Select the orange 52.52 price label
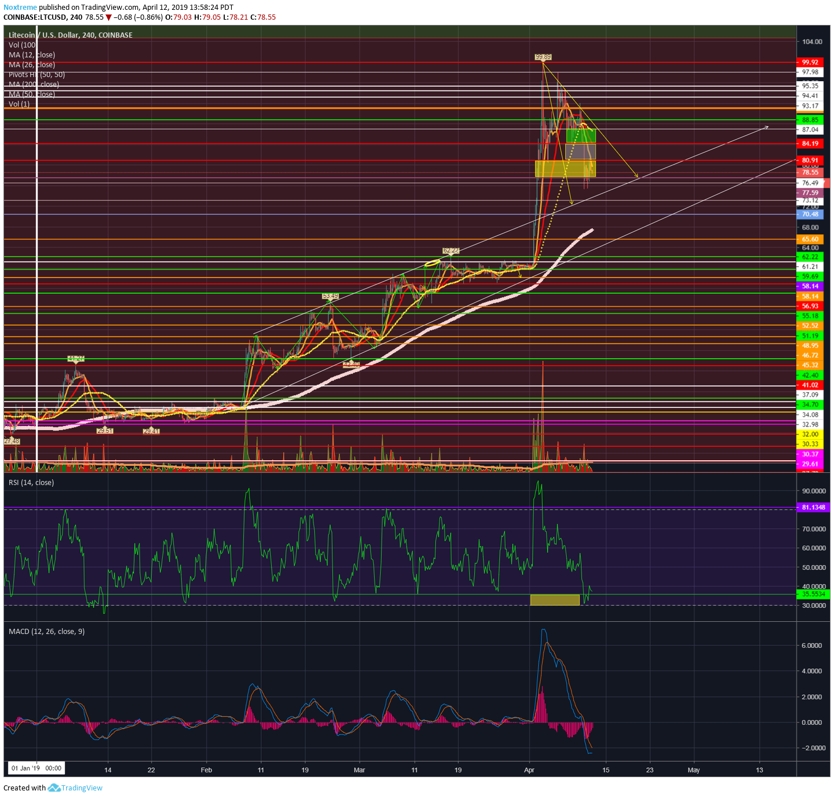Image resolution: width=834 pixels, height=798 pixels. pyautogui.click(x=810, y=326)
